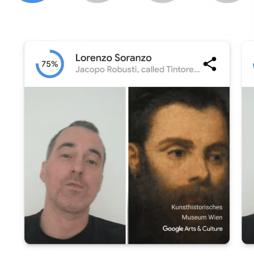Select the blue circle at top left
The width and height of the screenshot is (254, 273).
point(33,1)
